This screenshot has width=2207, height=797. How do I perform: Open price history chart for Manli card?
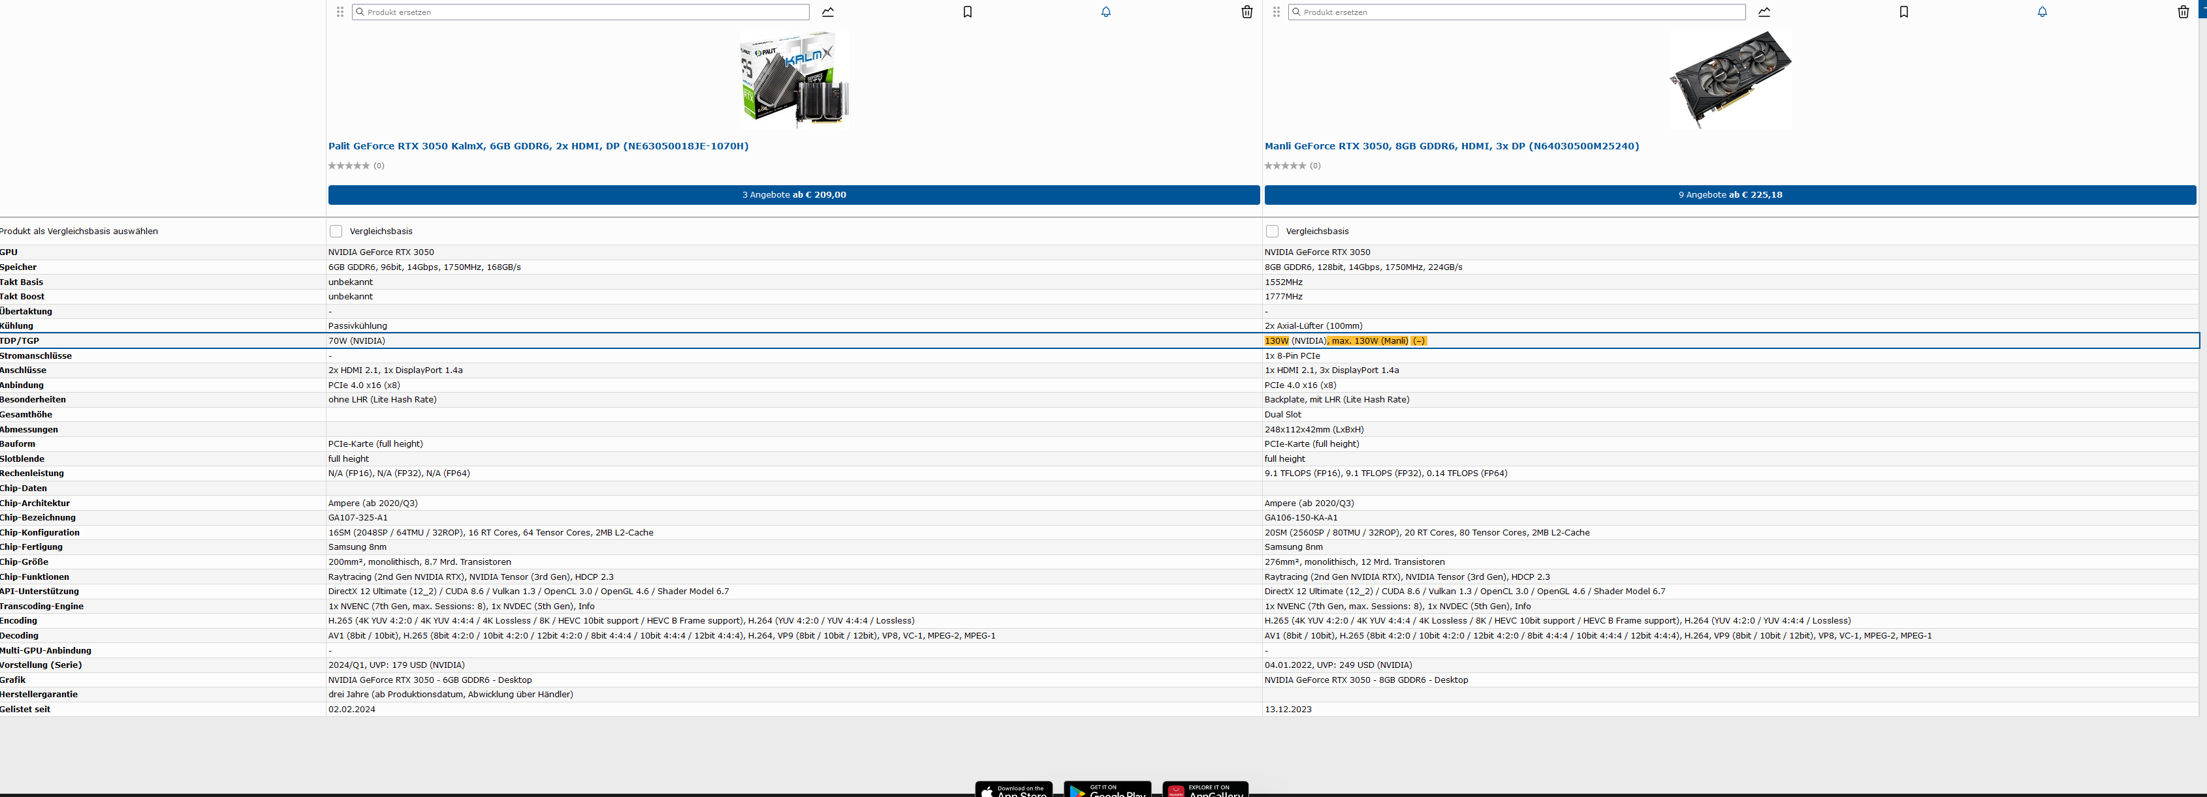tap(1764, 12)
